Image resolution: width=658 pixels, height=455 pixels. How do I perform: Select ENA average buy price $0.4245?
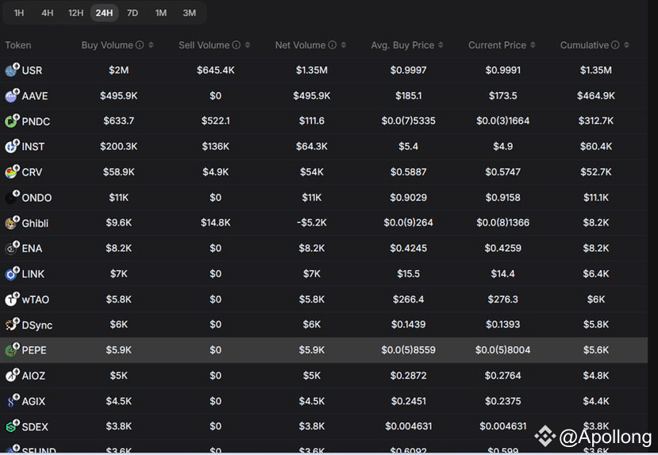coord(408,248)
